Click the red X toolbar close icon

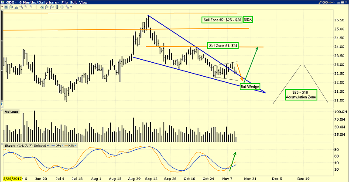tap(2, 7)
